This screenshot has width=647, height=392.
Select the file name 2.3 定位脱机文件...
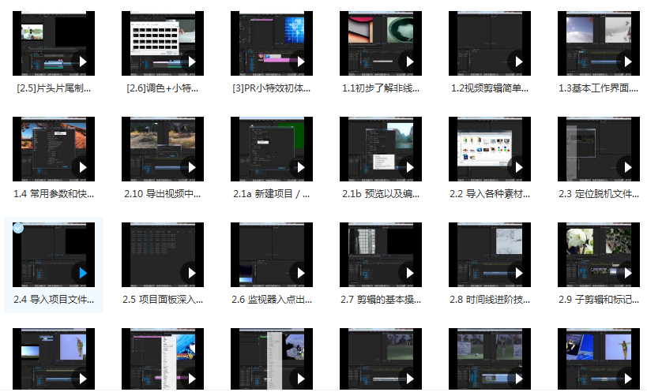click(598, 194)
